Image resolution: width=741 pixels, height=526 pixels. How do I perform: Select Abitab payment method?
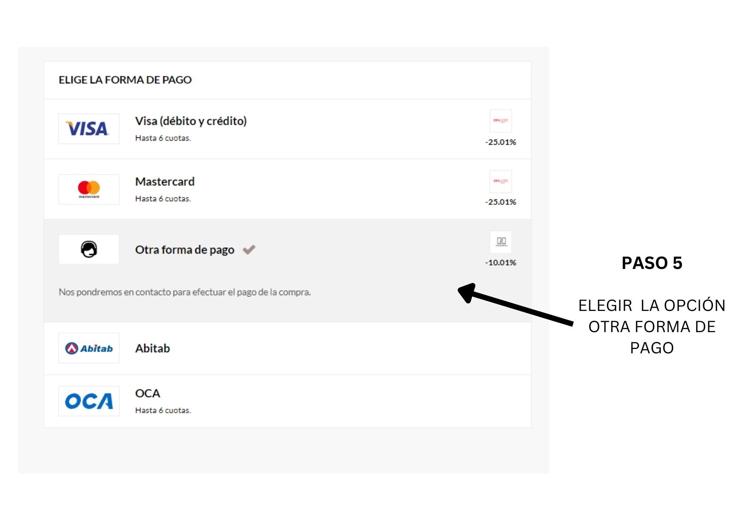click(x=287, y=348)
